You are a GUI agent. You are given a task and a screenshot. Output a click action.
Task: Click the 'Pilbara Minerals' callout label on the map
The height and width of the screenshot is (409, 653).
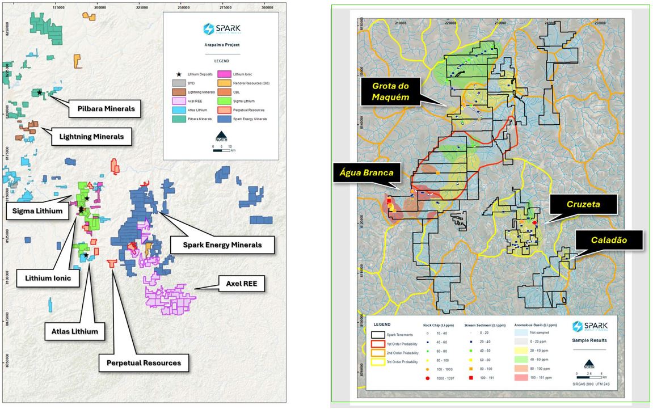pos(106,109)
